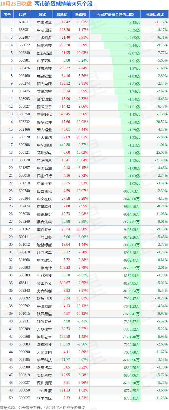Select stock name 立讯精密
Image resolution: width=169 pixels, height=410 pixels.
pyautogui.click(x=44, y=91)
